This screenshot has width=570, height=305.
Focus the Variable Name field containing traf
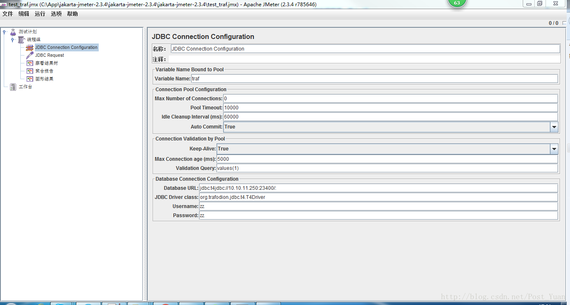374,79
